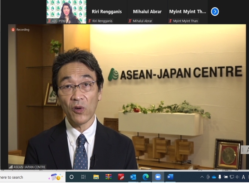Select the Riri Rengganis participant tile

(x=107, y=12)
